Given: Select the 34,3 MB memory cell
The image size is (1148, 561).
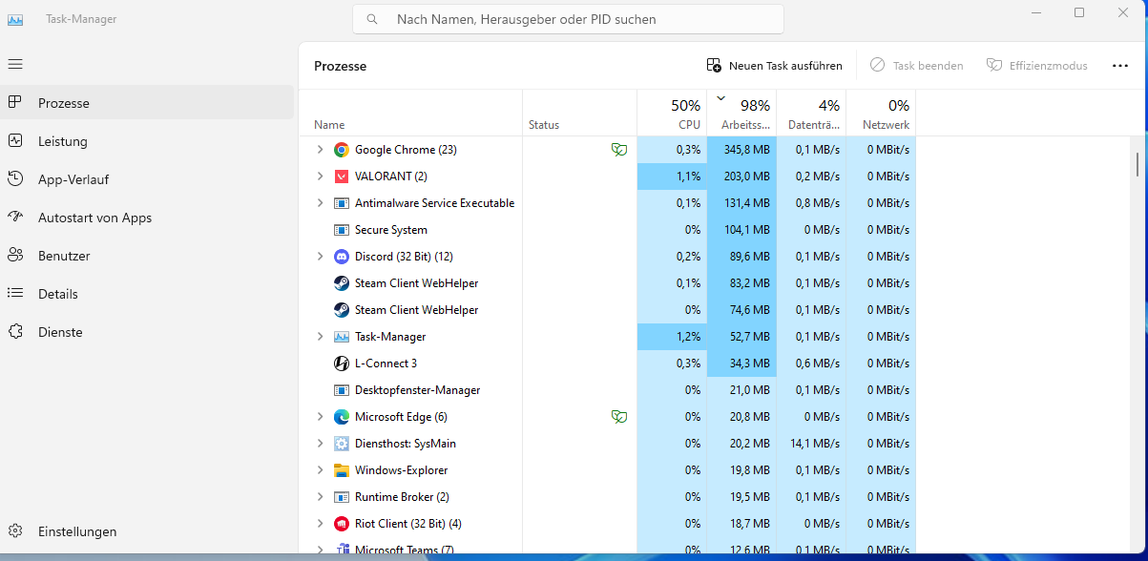Looking at the screenshot, I should pos(741,364).
